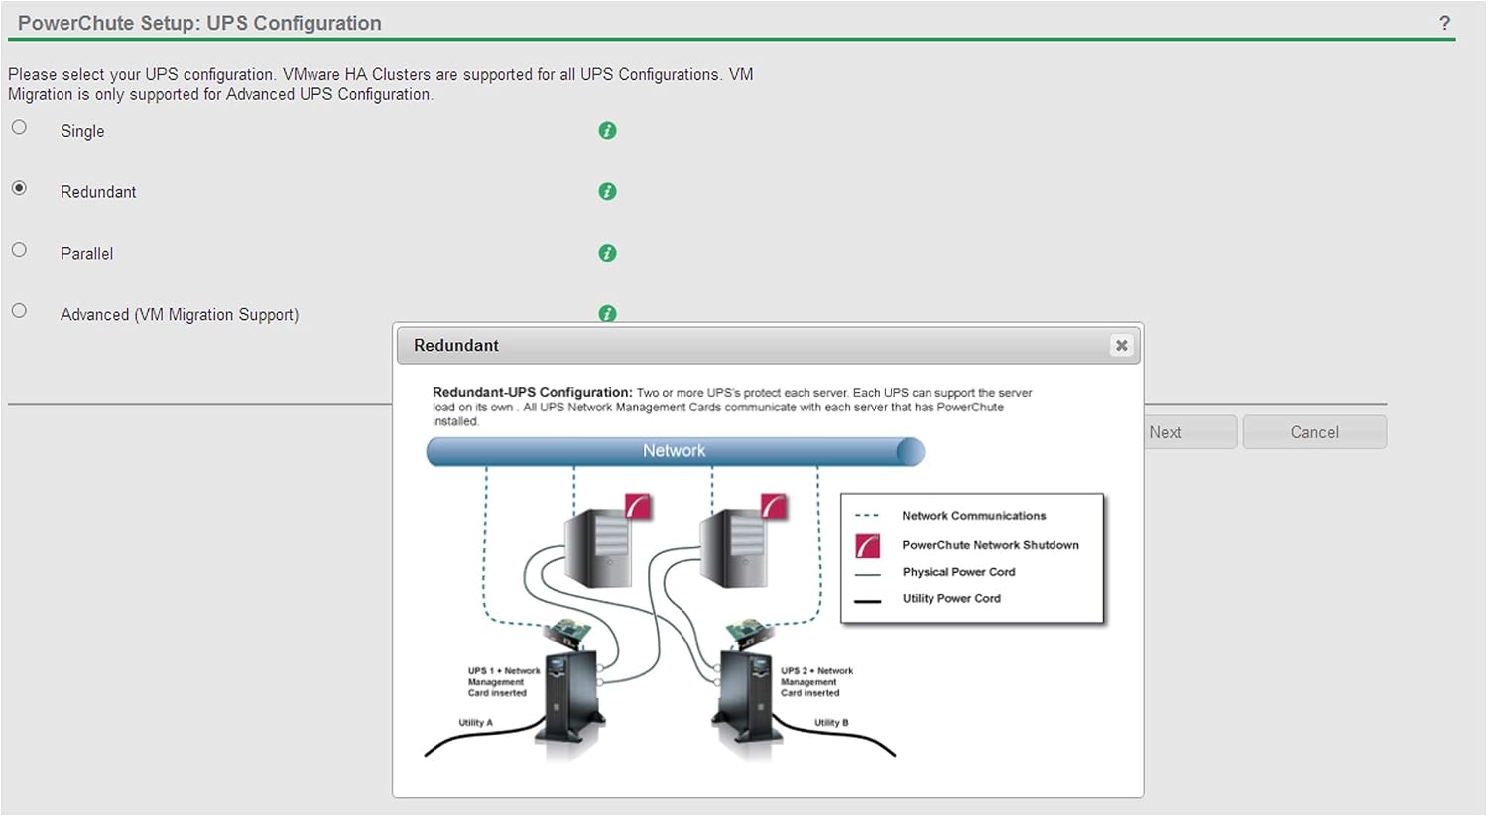Click the Advanced (VM Migration Support) label

pyautogui.click(x=180, y=315)
